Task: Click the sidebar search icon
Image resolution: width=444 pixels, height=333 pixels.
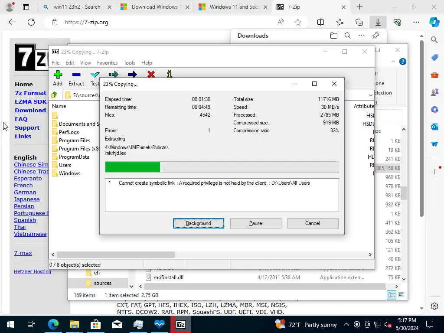Action: point(434,39)
